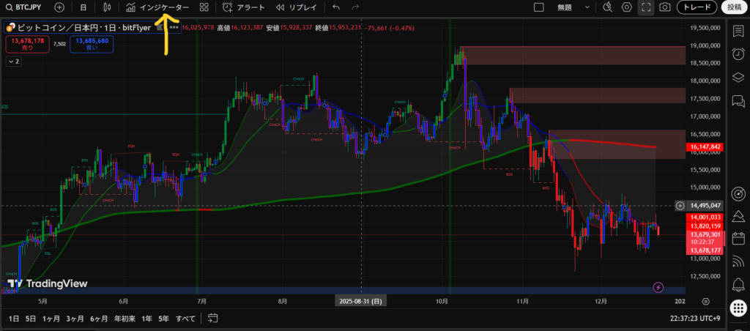This screenshot has height=331, width=750.
Task: Click the candlestick chart type icon
Action: 108,7
